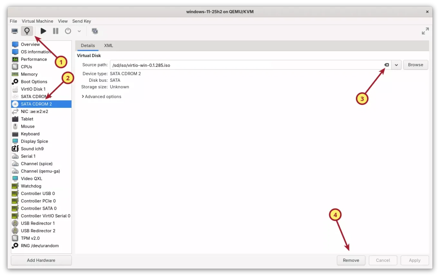
Task: Click the Cancel button
Action: [x=383, y=260]
